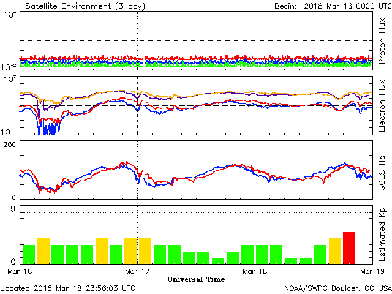The image size is (392, 294).
Task: Click the "10⁴" tick label on Proton Flux panel
Action: coord(10,15)
